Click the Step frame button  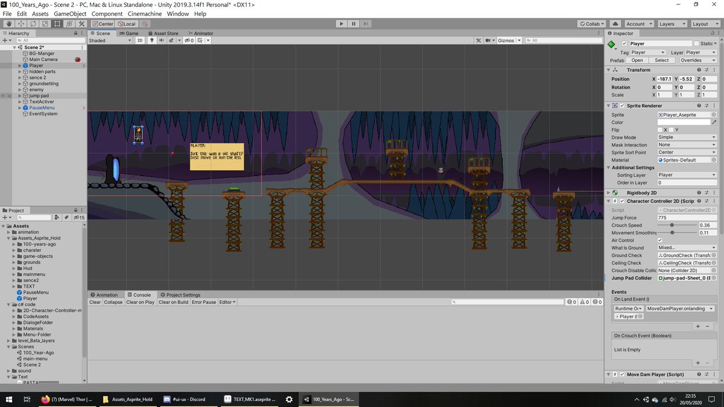click(x=366, y=24)
